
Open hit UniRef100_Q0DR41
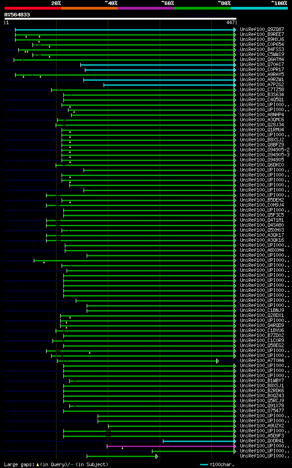(262, 441)
